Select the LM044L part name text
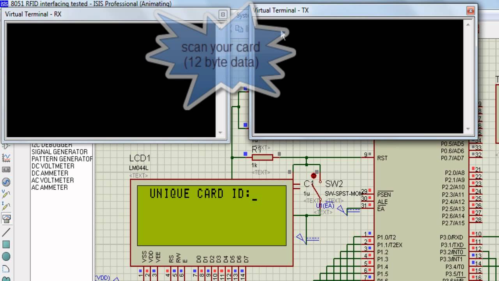The image size is (499, 281). pyautogui.click(x=138, y=168)
